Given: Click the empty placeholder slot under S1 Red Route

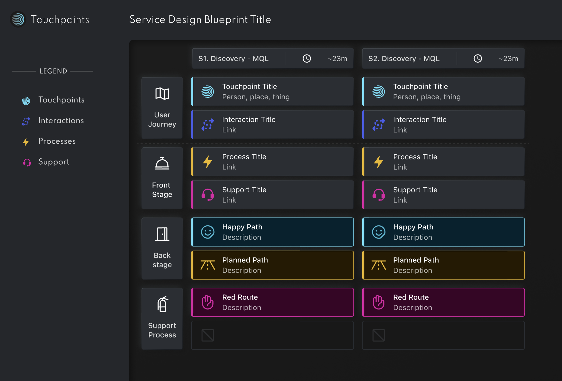Looking at the screenshot, I should pyautogui.click(x=272, y=335).
